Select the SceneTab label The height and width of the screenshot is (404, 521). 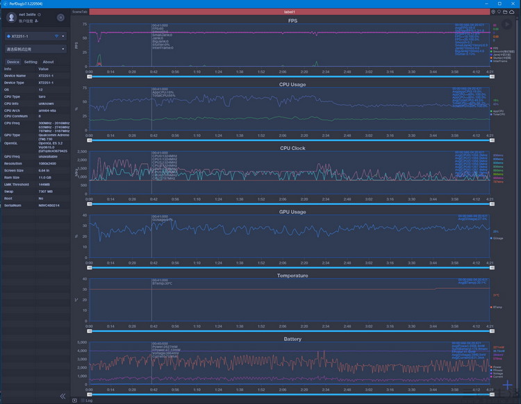pyautogui.click(x=80, y=12)
